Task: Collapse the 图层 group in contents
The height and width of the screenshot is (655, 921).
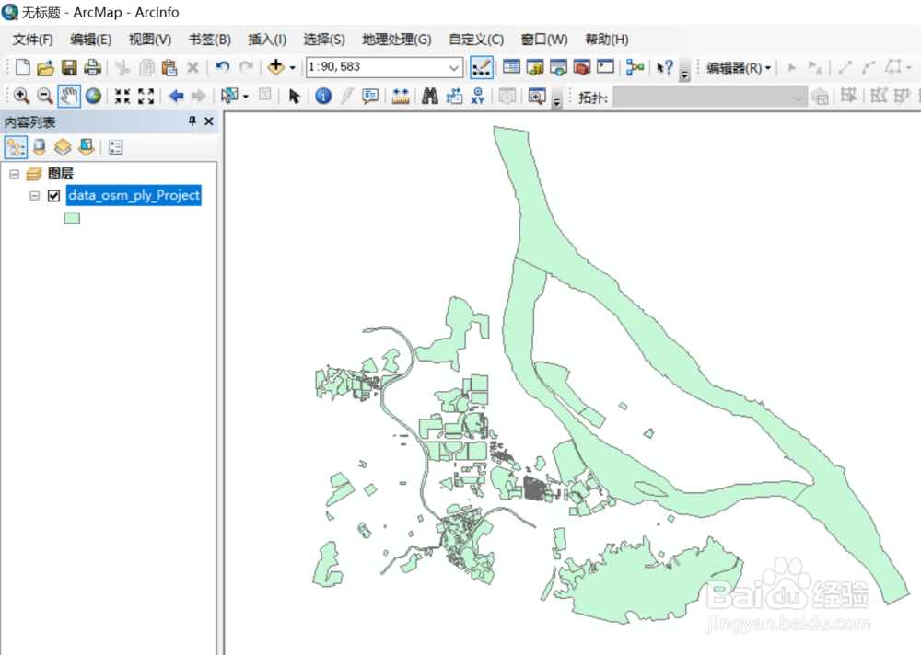Action: tap(14, 173)
